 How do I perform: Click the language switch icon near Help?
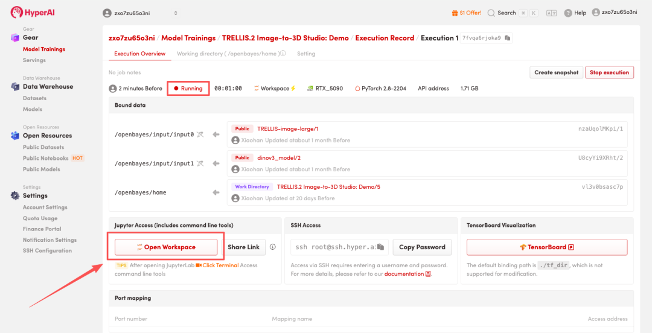(551, 13)
